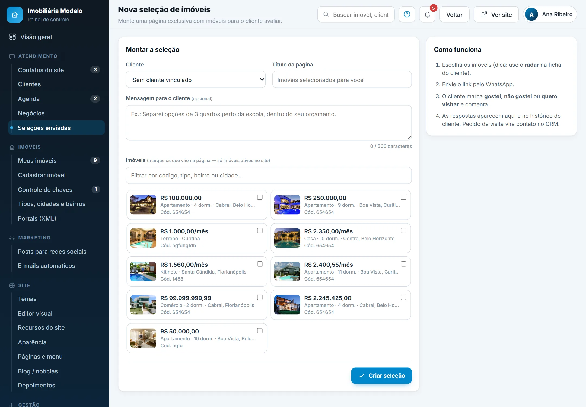Screen dimensions: 586x407
Task: Click the Criar seleção button
Action: coord(381,376)
